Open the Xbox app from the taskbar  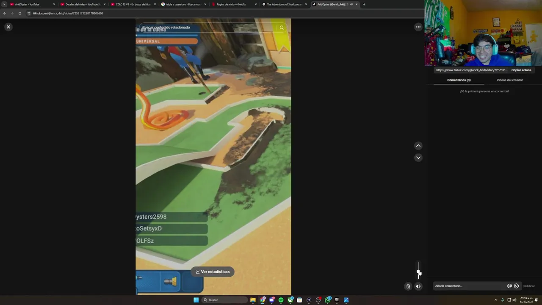click(290, 300)
